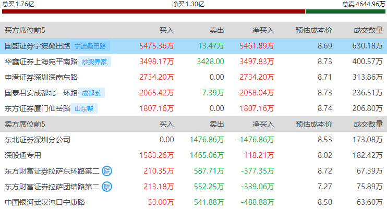Select estimated cost 8.69

click(x=325, y=46)
